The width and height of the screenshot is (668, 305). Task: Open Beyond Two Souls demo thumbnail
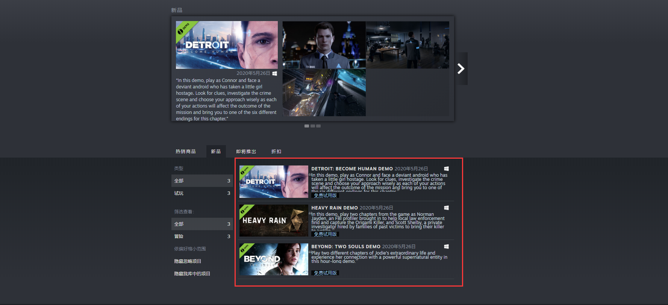274,259
